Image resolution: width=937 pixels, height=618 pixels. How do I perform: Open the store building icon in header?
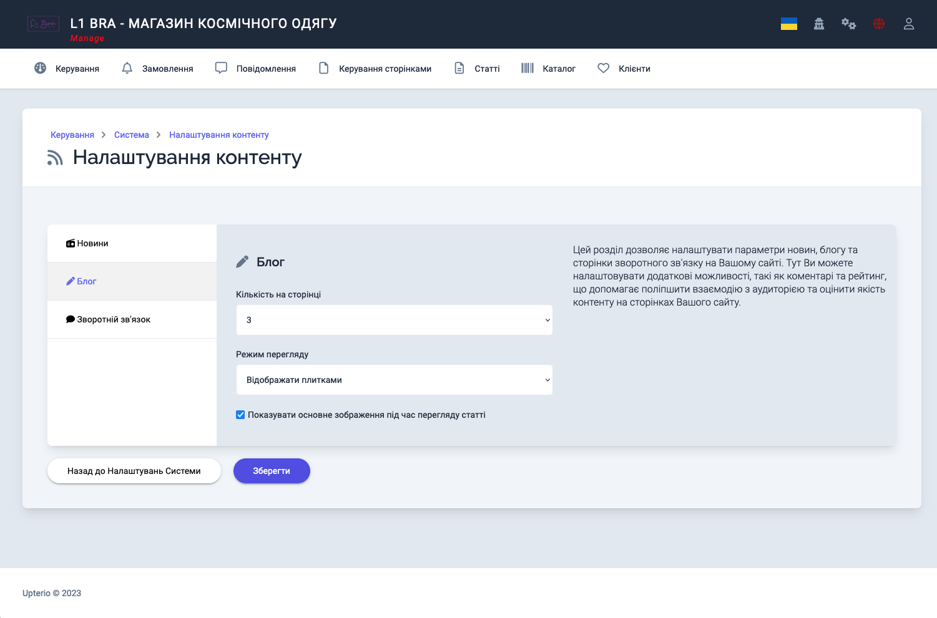[819, 24]
